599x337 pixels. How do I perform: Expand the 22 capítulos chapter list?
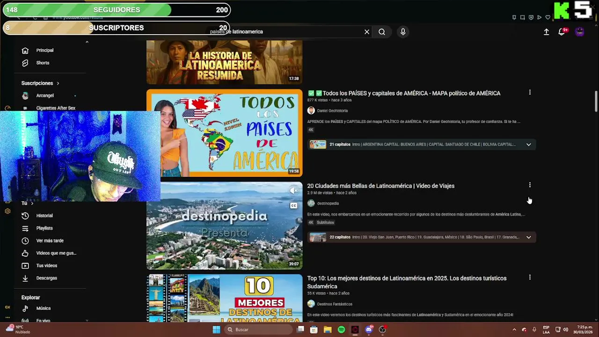529,237
